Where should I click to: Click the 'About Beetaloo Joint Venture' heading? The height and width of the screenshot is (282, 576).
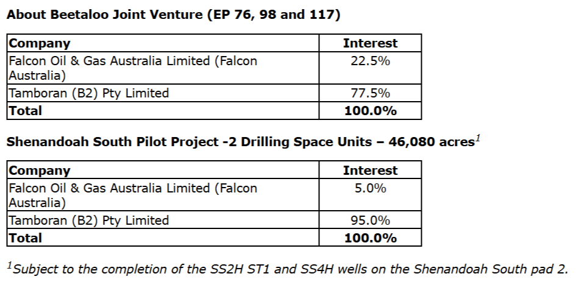(173, 15)
